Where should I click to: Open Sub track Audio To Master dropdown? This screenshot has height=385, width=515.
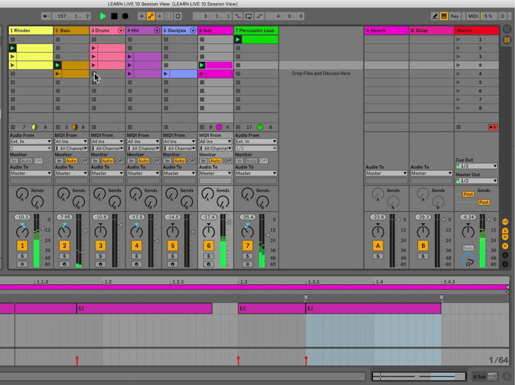tap(215, 173)
